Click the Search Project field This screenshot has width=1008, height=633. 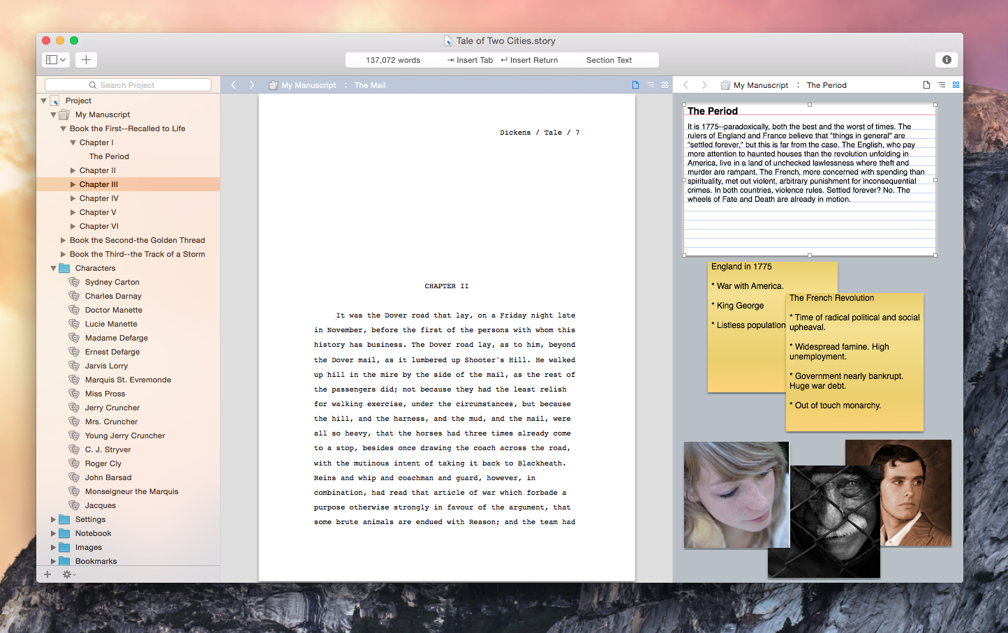coord(128,85)
